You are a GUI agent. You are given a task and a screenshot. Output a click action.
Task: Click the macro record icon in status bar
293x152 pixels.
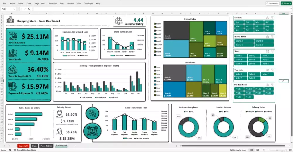point(10,150)
